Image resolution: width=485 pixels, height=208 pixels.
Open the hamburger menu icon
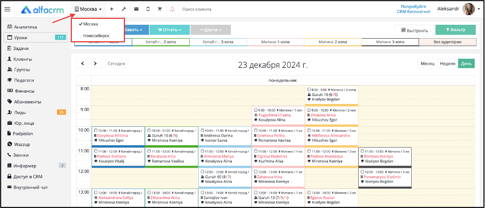point(7,9)
